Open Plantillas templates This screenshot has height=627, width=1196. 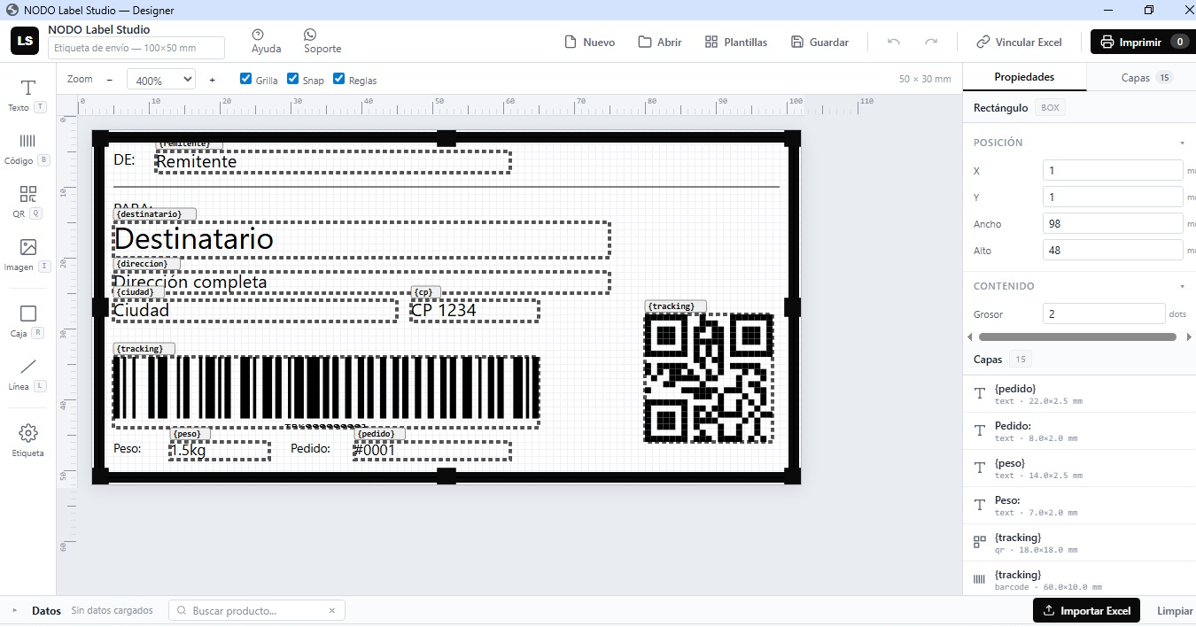tap(736, 42)
